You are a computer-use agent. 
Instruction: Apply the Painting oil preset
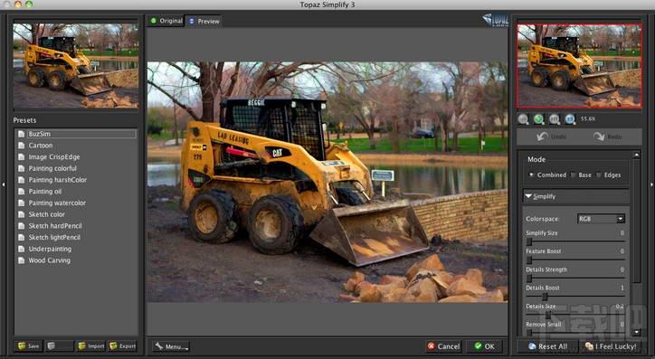coord(44,191)
